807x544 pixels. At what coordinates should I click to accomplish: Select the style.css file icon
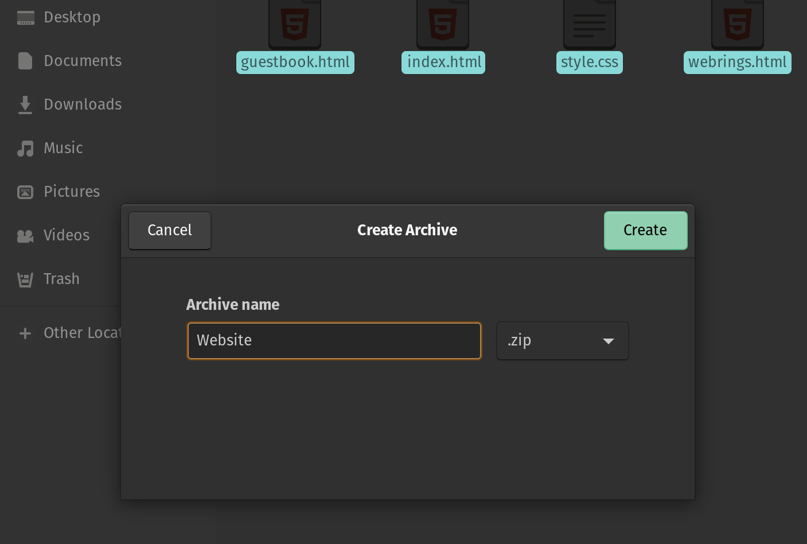[589, 24]
